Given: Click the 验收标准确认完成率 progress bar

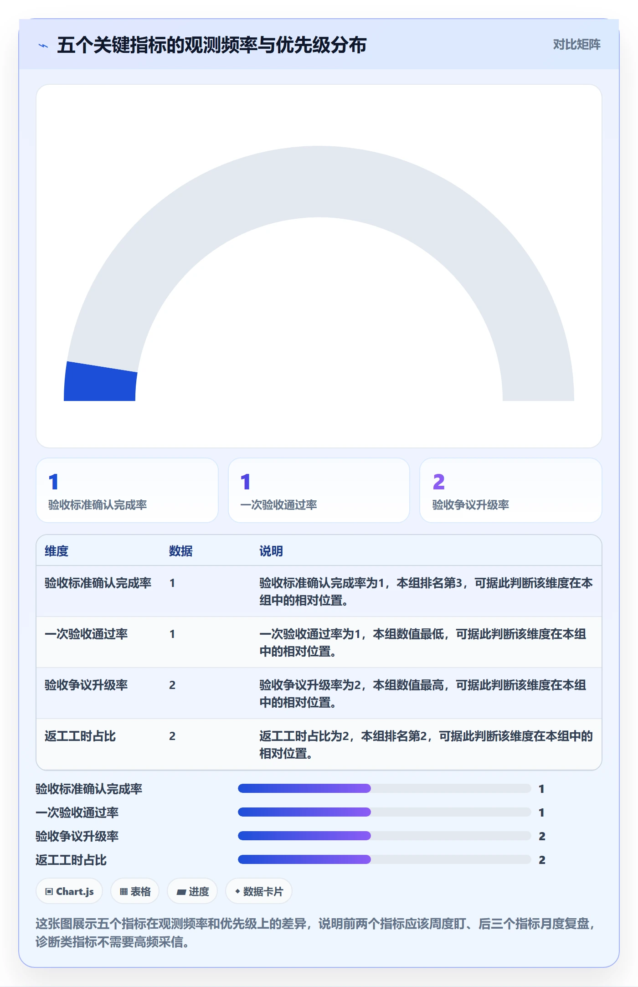Looking at the screenshot, I should pyautogui.click(x=384, y=788).
